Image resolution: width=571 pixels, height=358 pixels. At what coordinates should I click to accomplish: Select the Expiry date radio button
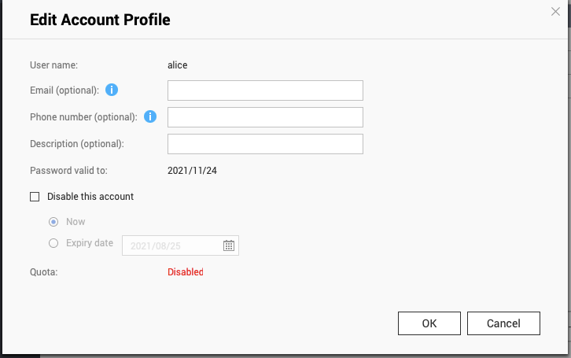pyautogui.click(x=53, y=243)
